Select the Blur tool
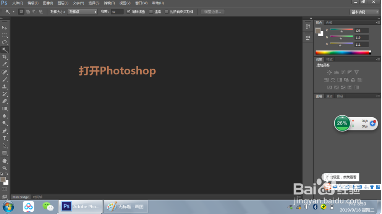The height and width of the screenshot is (214, 382). [x=4, y=116]
